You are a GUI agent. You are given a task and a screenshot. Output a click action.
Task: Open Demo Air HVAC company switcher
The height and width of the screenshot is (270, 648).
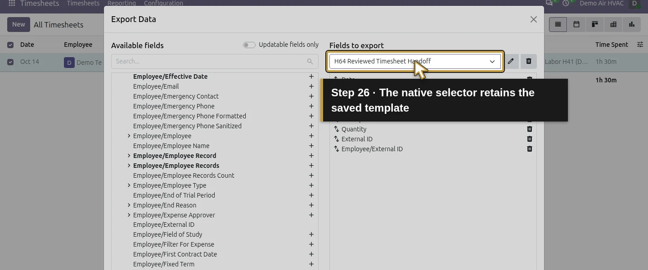coord(602,3)
